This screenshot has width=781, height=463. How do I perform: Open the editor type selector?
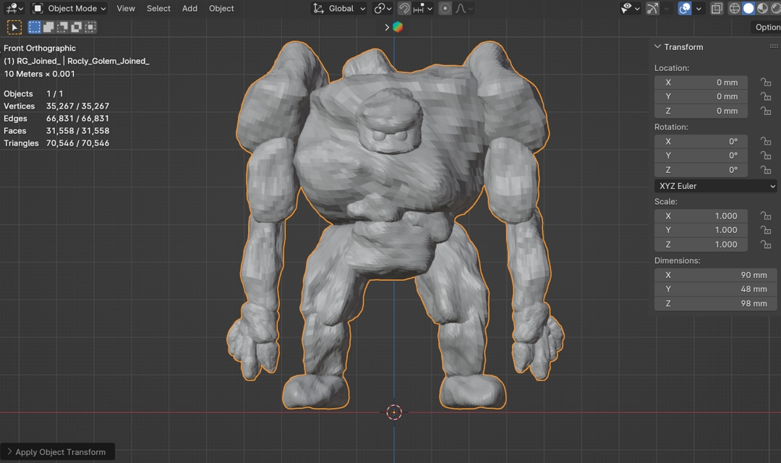[14, 9]
